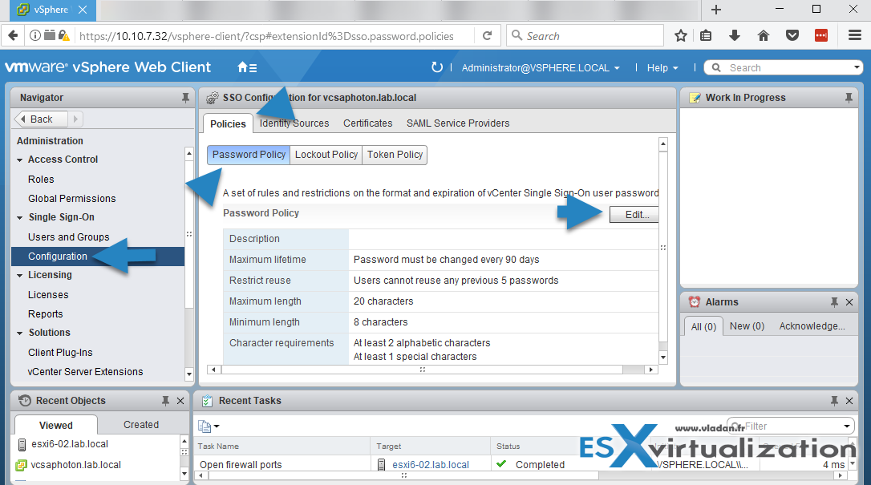Open the browser hamburger menu
Image resolution: width=871 pixels, height=485 pixels.
tap(855, 35)
